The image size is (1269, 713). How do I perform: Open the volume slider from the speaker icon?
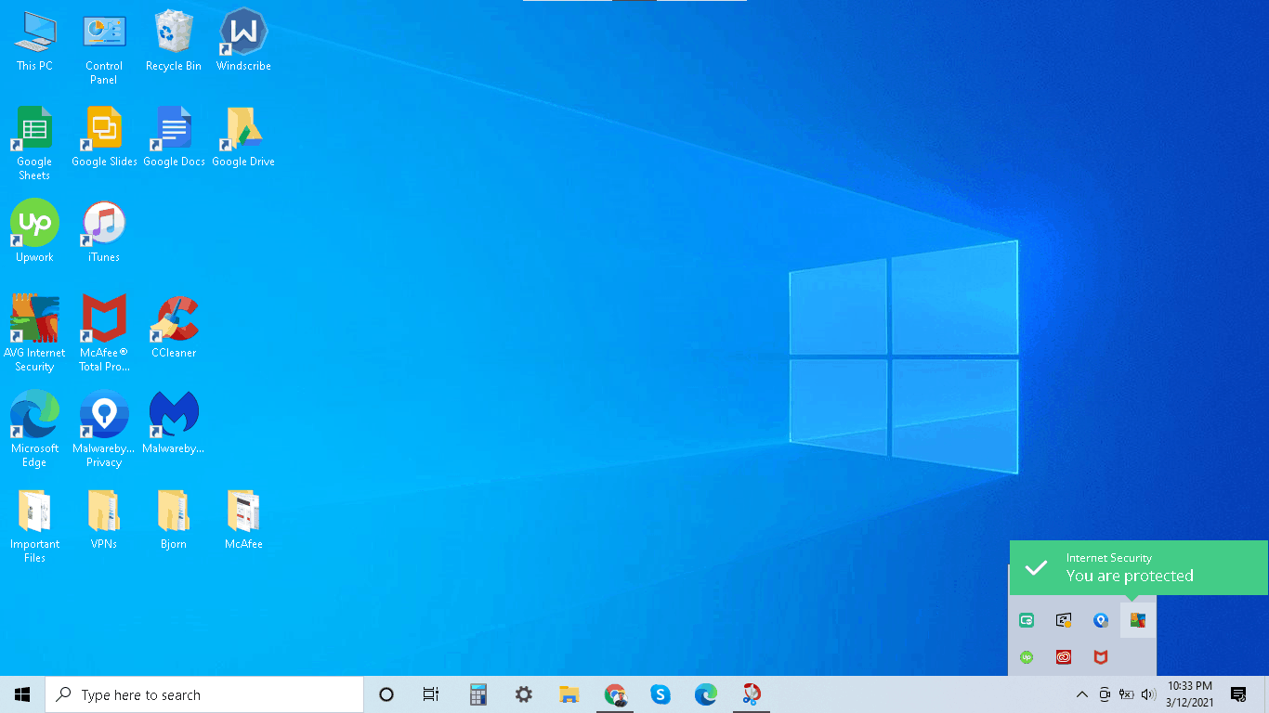[1147, 694]
